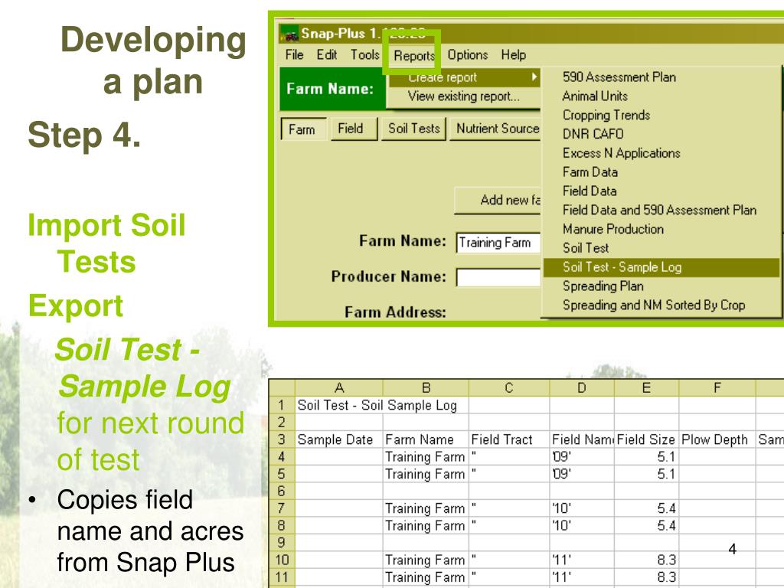Click the 'Plow Depth' header cell

[x=717, y=439]
